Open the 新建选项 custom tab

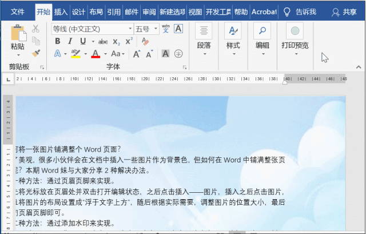click(x=172, y=11)
